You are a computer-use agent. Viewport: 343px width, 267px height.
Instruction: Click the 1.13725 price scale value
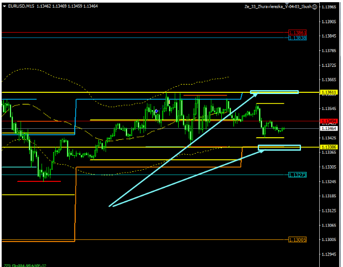[x=329, y=65]
